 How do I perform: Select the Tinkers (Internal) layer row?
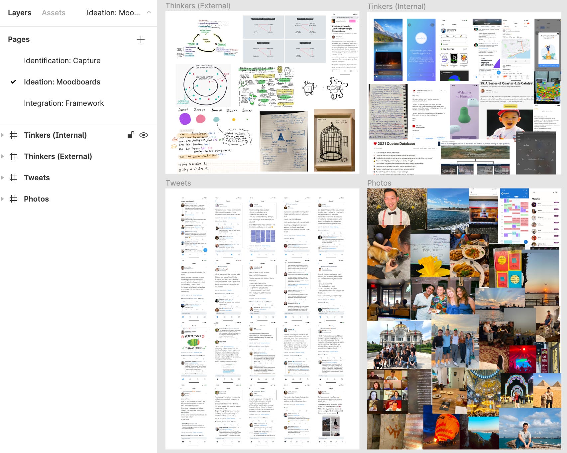tap(78, 135)
